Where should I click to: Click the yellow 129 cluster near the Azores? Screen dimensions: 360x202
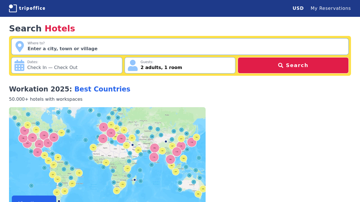(x=61, y=132)
